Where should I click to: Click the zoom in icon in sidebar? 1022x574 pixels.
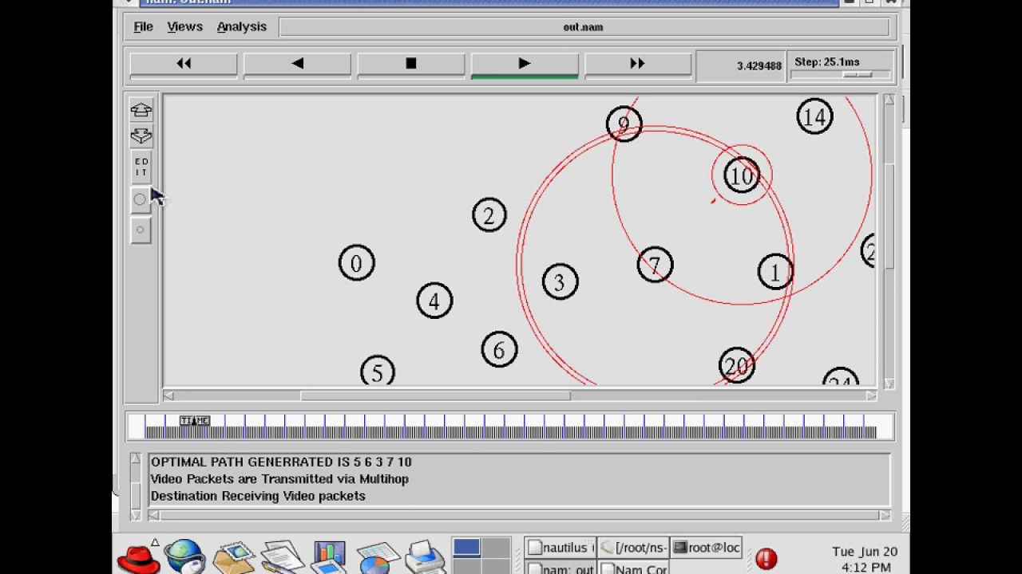141,110
